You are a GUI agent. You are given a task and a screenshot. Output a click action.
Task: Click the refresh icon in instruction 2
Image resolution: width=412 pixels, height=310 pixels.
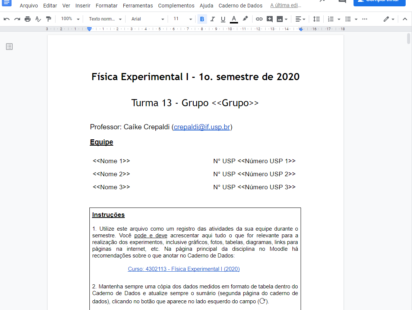coord(262,301)
